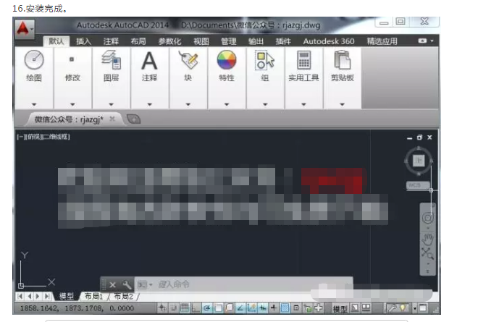Toggle Ortho Mode in status bar

(x=196, y=308)
